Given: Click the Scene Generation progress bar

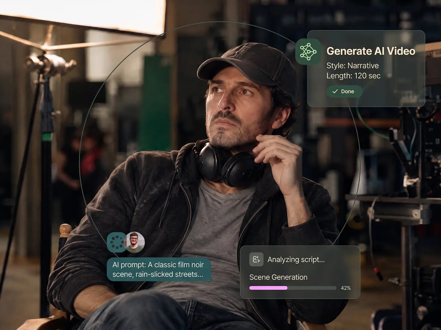Looking at the screenshot, I should 293,288.
